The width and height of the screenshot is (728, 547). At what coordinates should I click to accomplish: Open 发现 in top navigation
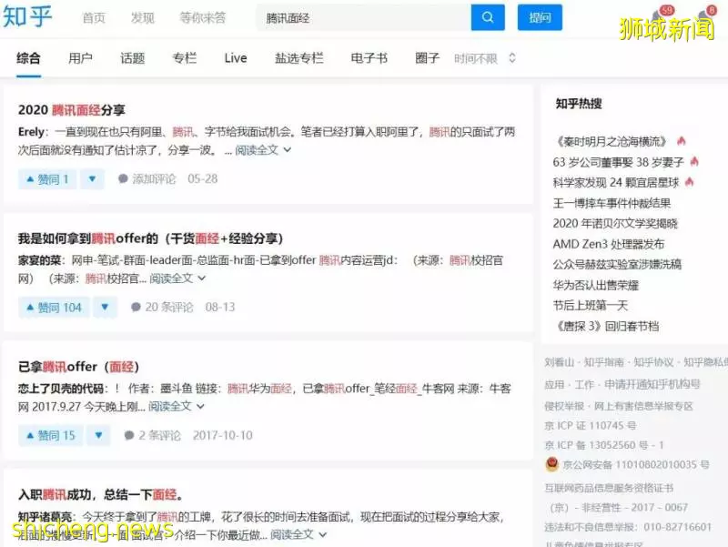pyautogui.click(x=142, y=17)
